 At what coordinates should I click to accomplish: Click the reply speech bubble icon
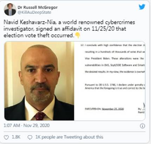click(x=30, y=137)
